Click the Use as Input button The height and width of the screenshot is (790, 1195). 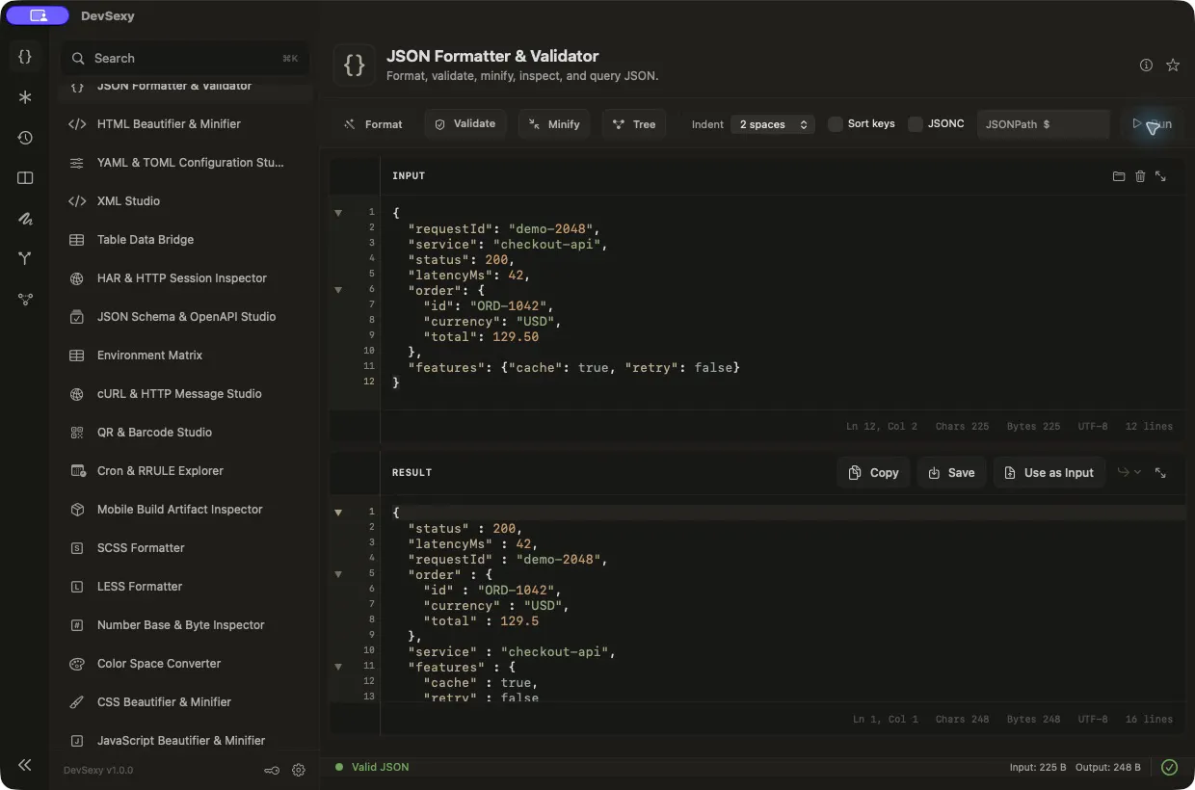(x=1049, y=473)
